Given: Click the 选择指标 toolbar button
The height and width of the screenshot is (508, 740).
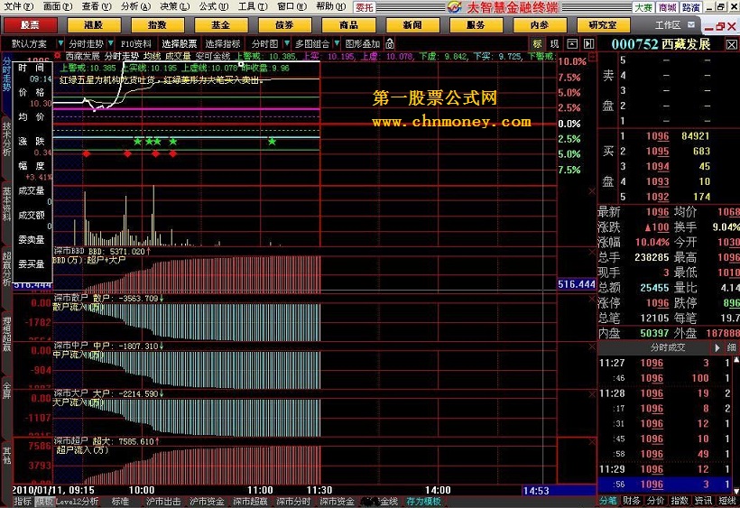Looking at the screenshot, I should tap(223, 44).
